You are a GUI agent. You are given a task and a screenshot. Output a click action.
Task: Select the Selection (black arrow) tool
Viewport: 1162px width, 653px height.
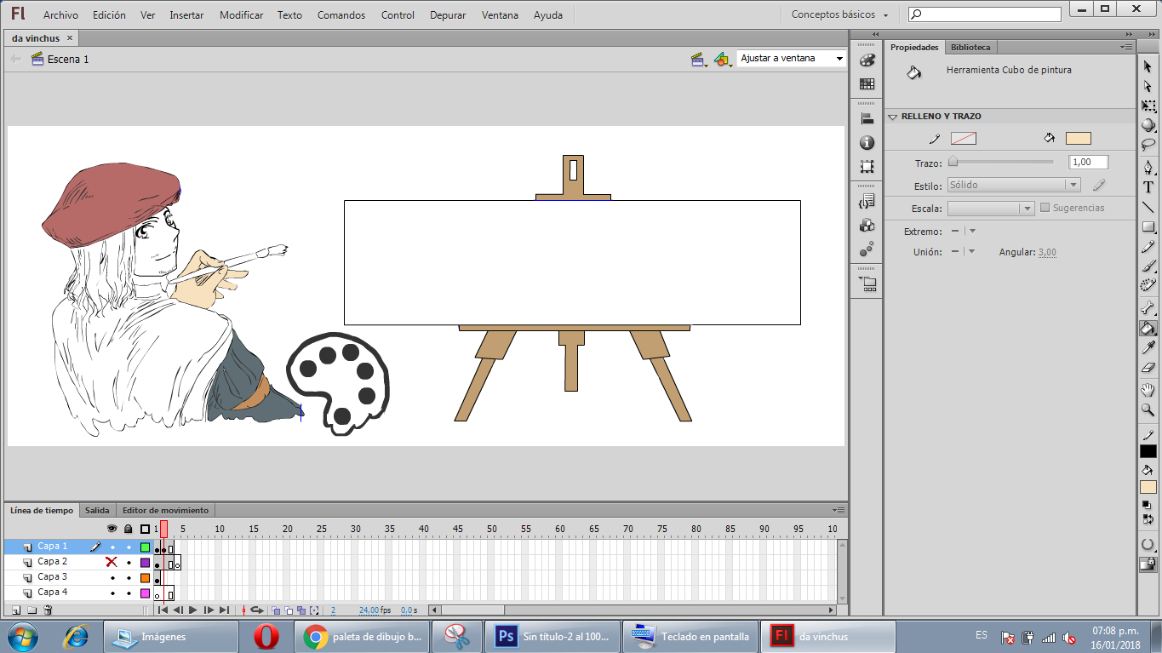pos(1148,66)
